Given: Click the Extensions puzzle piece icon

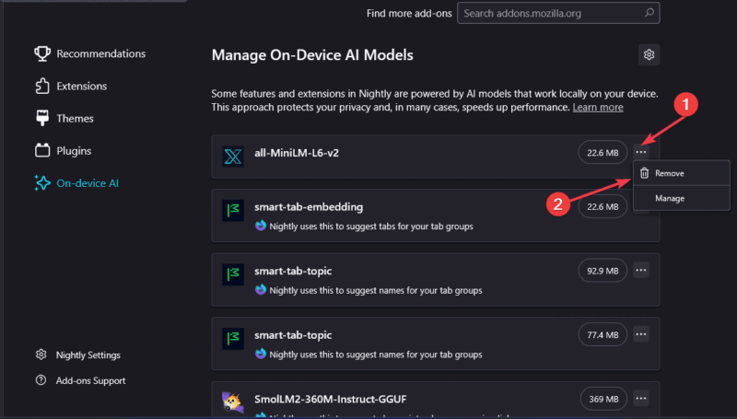Looking at the screenshot, I should (42, 86).
